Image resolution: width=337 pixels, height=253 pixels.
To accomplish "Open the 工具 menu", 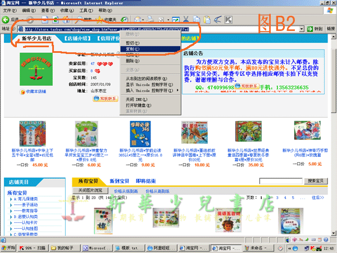I will (x=86, y=10).
